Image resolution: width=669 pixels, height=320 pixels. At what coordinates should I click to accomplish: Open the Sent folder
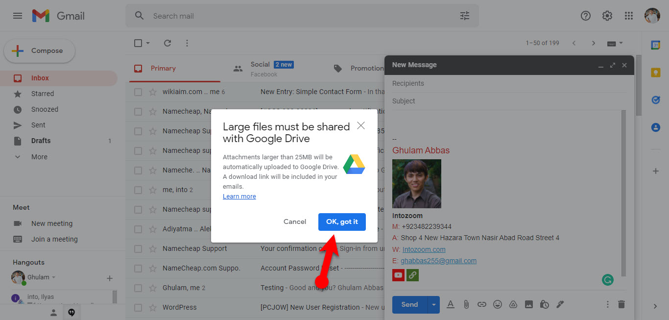[x=59, y=125]
